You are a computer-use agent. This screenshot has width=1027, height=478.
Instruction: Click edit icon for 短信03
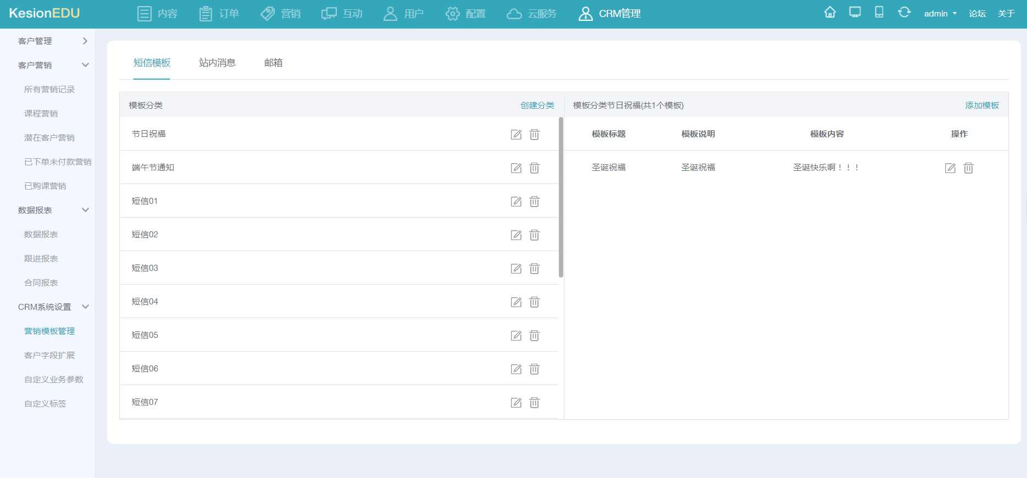click(x=516, y=269)
